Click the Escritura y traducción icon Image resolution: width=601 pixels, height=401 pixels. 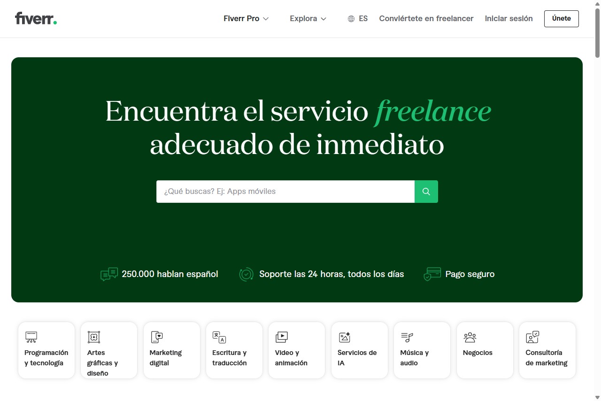point(219,337)
